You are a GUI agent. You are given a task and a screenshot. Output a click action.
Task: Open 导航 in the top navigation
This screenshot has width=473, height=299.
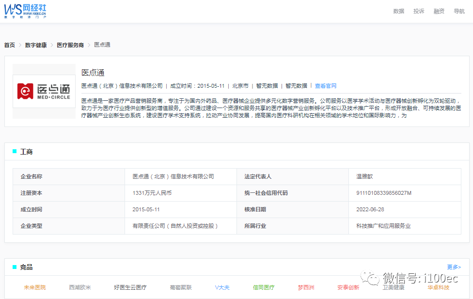[459, 11]
